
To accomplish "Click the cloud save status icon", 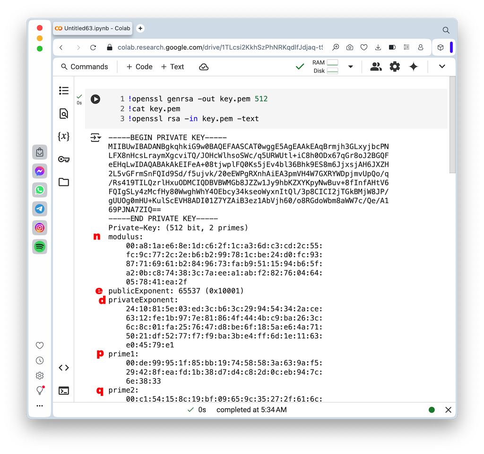I will pos(204,67).
